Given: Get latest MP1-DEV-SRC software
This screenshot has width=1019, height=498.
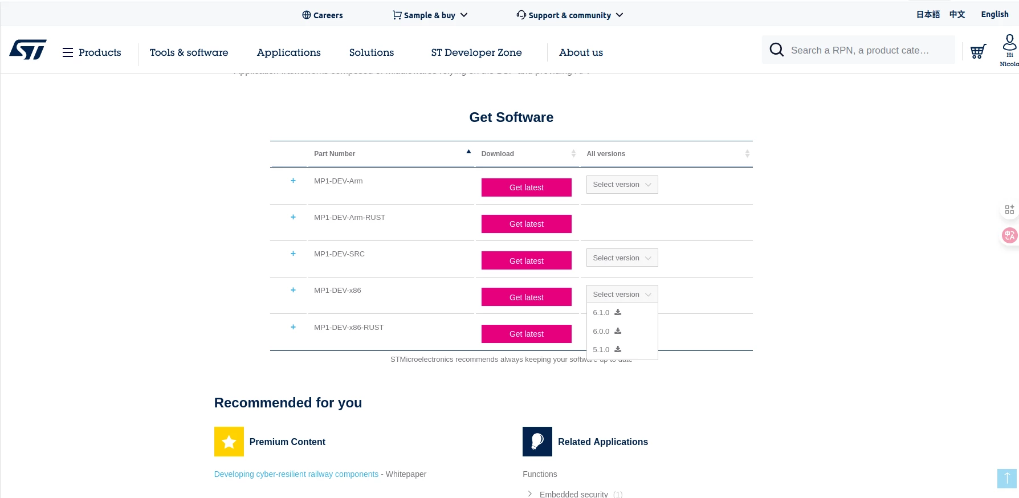Looking at the screenshot, I should click(527, 260).
